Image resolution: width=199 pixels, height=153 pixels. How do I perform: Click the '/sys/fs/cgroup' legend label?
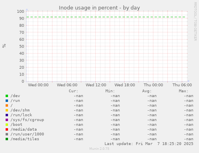tap(27, 120)
